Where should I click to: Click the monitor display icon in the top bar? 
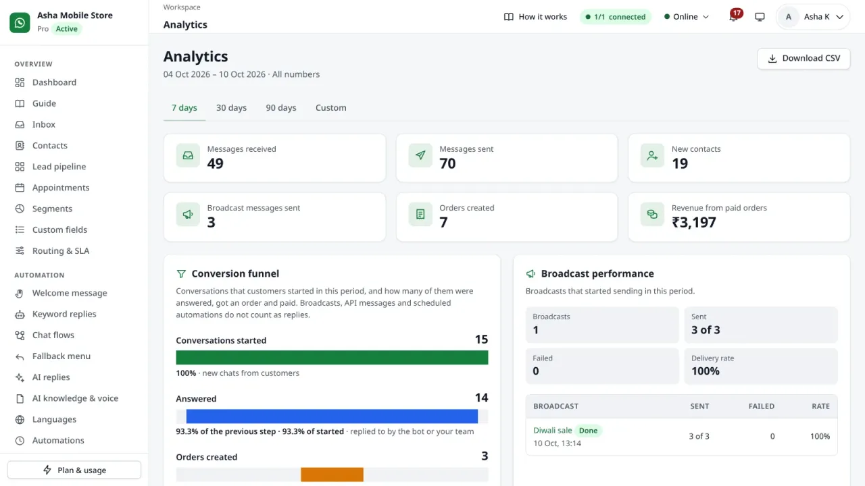(x=760, y=17)
